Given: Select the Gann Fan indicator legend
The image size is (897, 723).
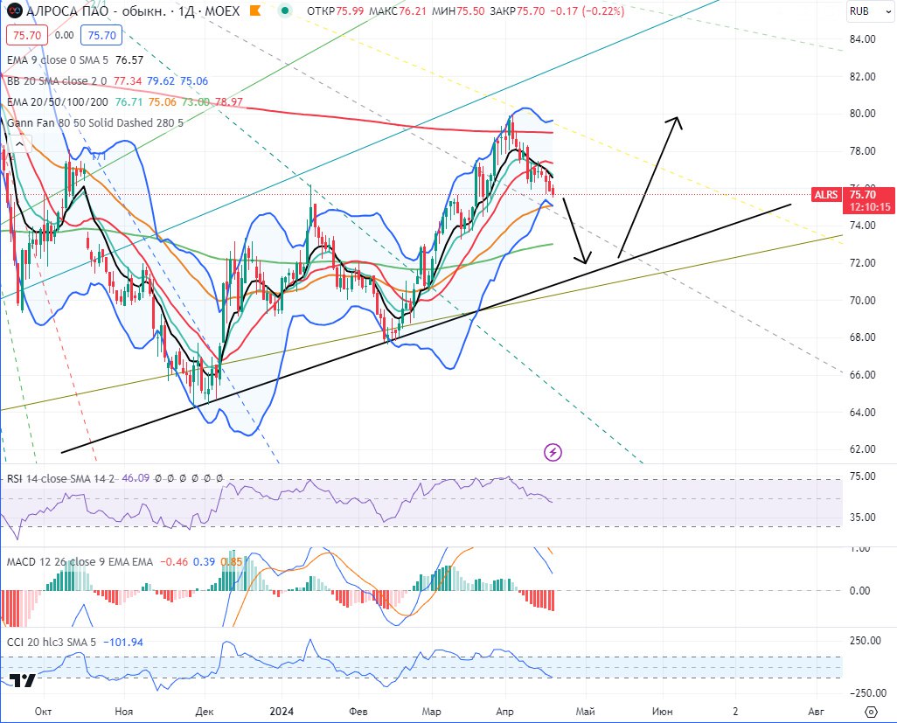Looking at the screenshot, I should [95, 123].
